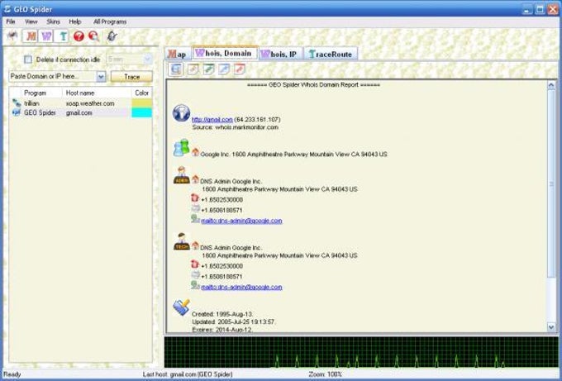The height and width of the screenshot is (381, 562).
Task: Click the trillian program row icon
Action: tap(17, 103)
